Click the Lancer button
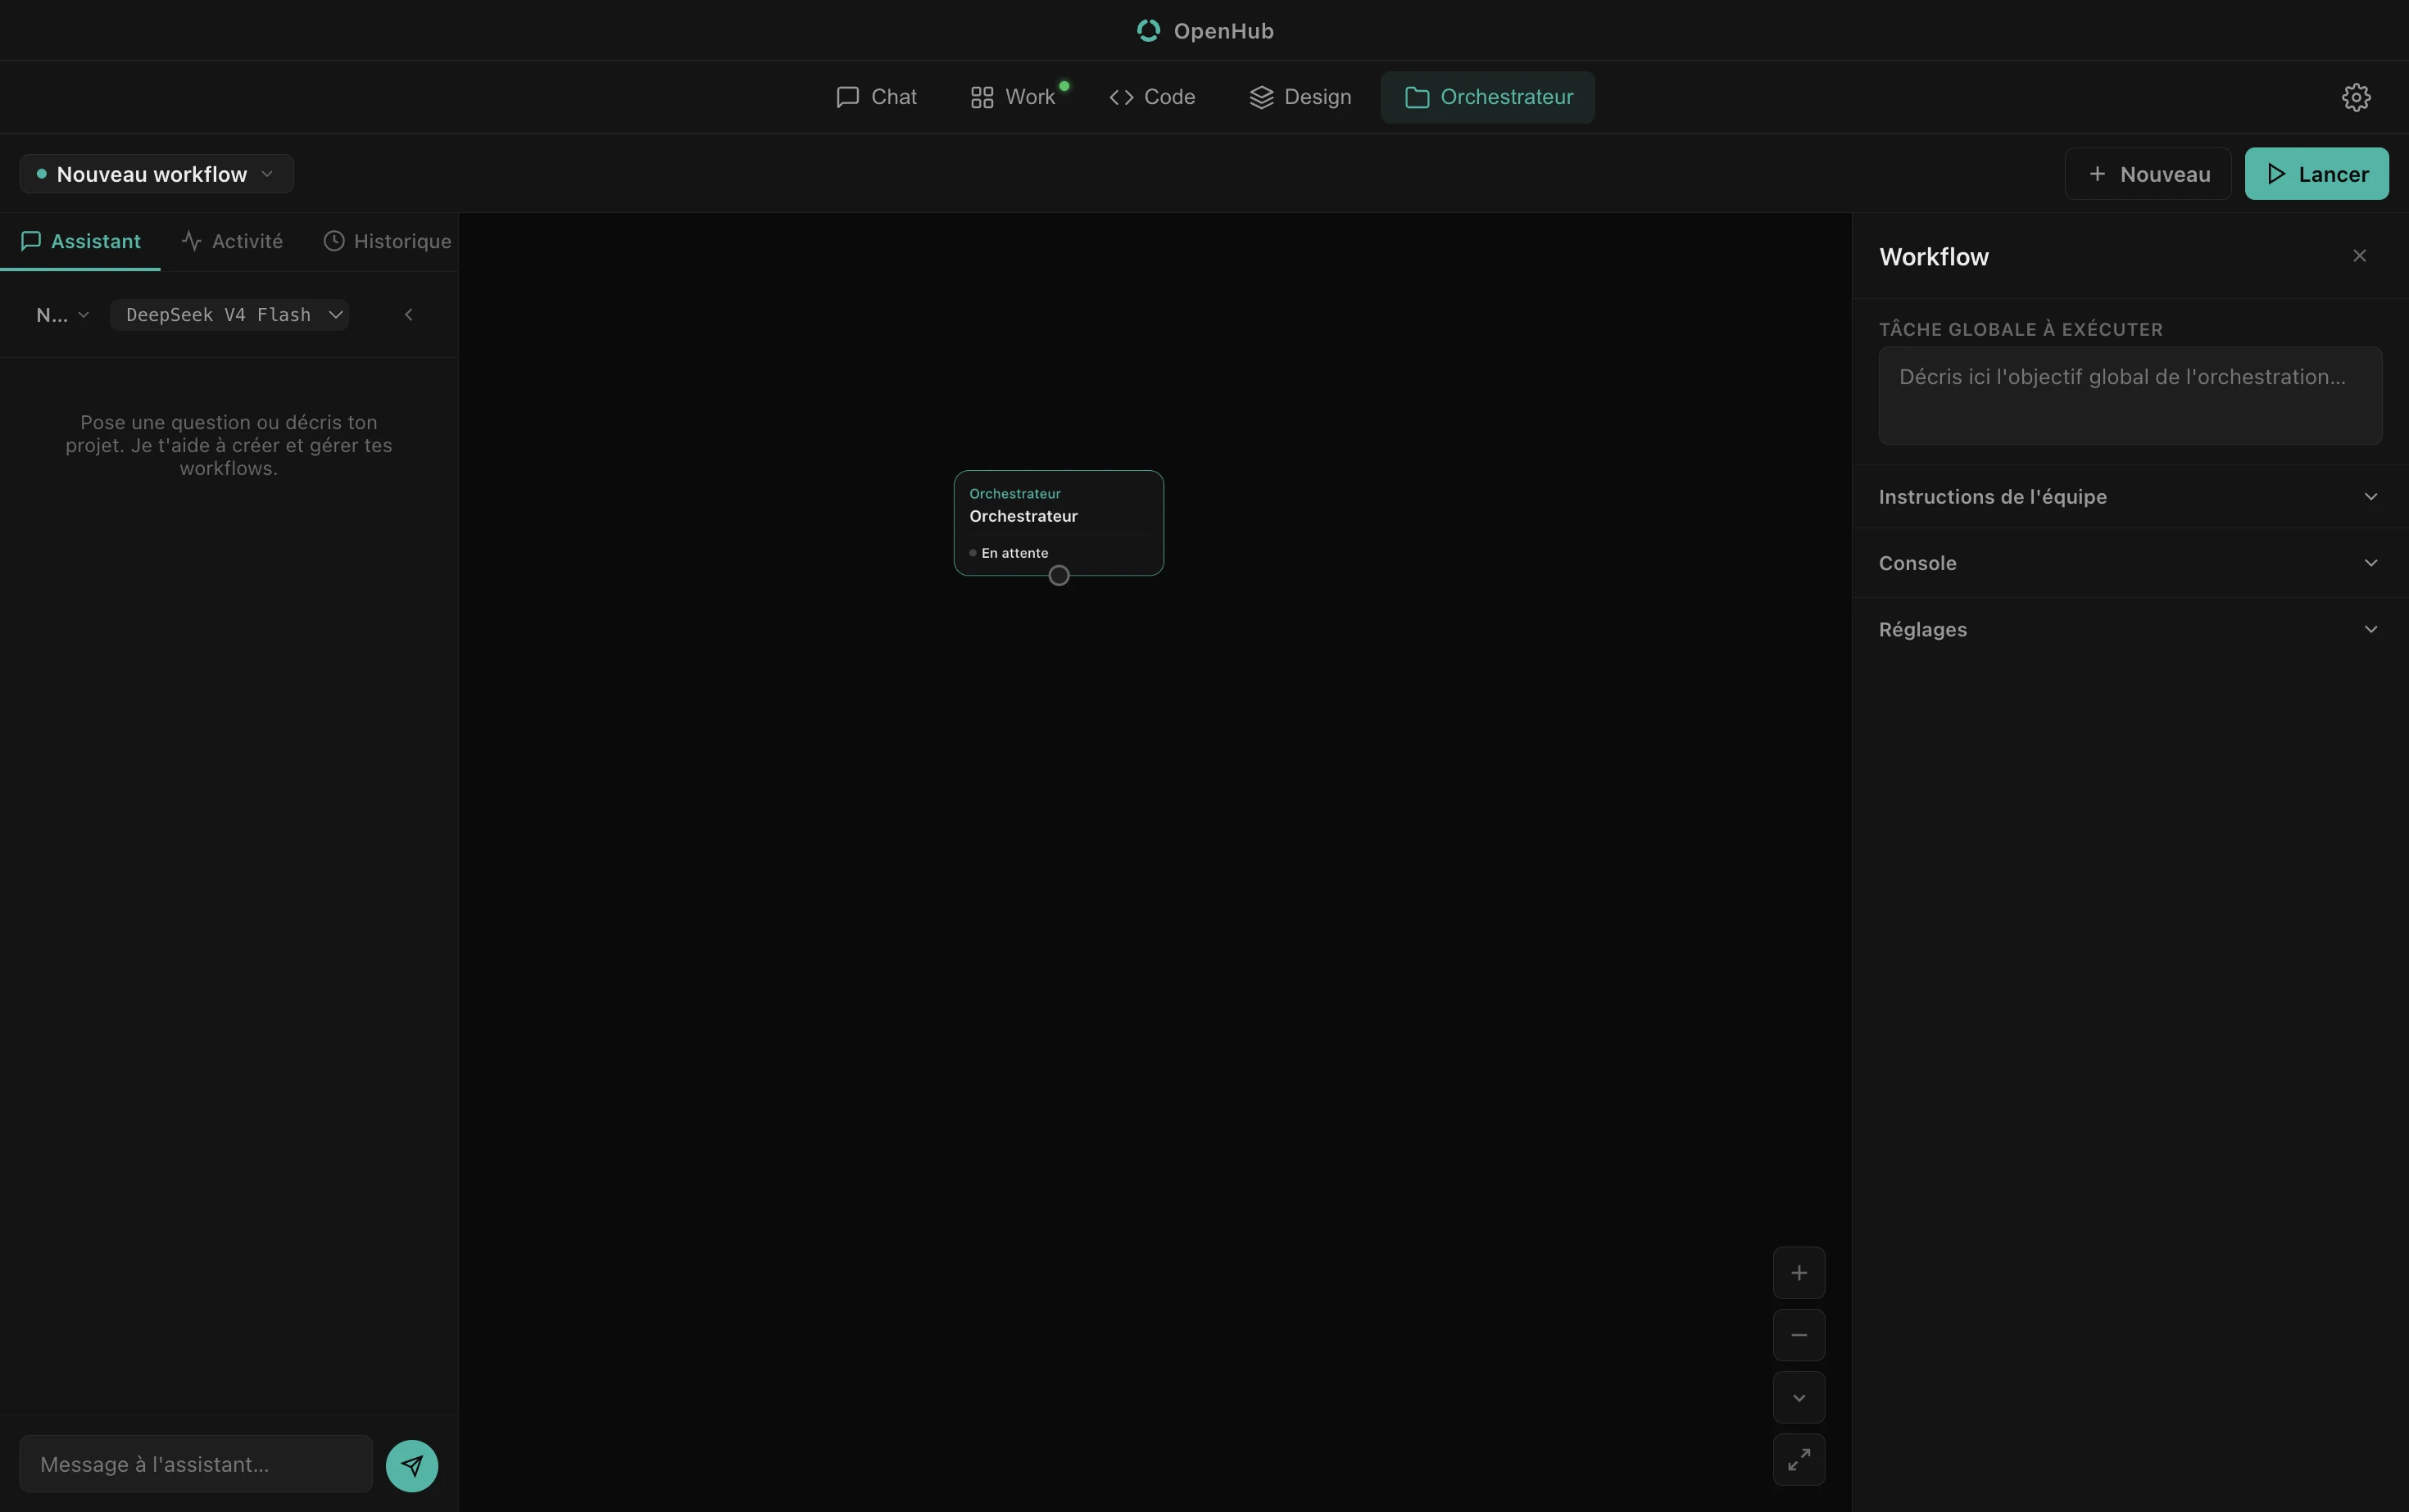 (x=2316, y=174)
